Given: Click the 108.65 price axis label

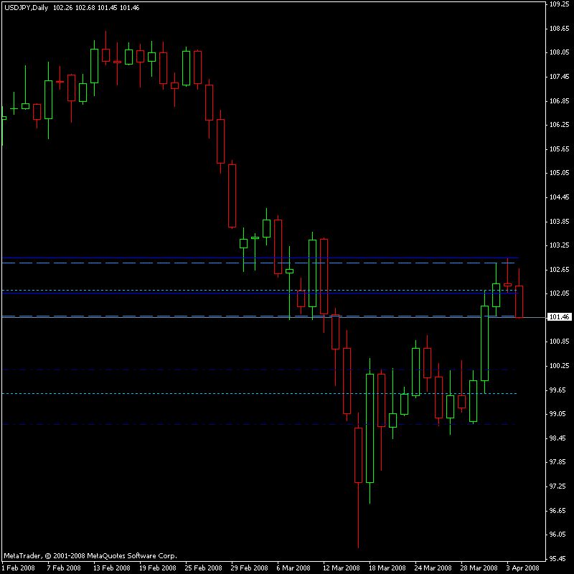Looking at the screenshot, I should (560, 29).
